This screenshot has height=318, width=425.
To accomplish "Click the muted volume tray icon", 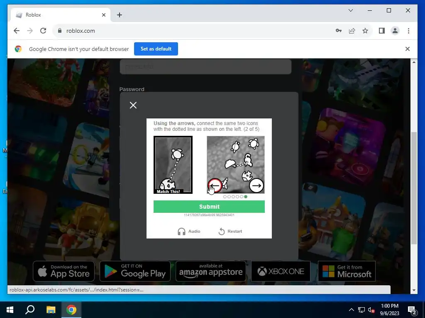I will [x=371, y=310].
